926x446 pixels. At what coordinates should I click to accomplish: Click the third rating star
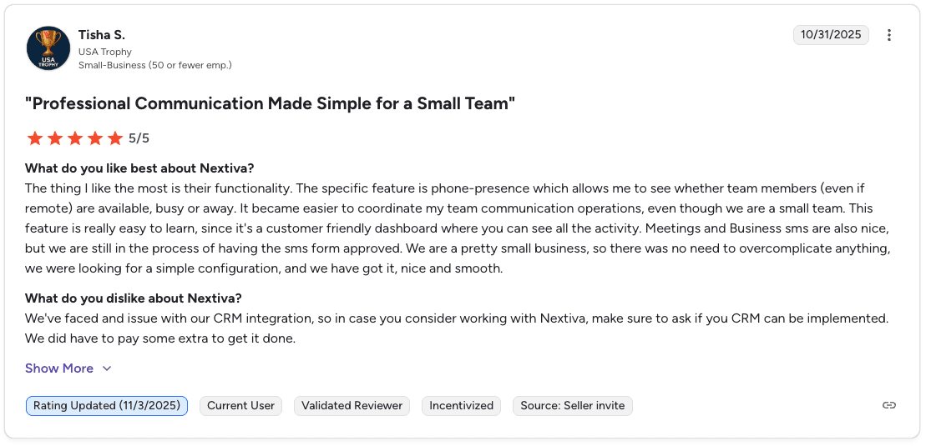(74, 138)
